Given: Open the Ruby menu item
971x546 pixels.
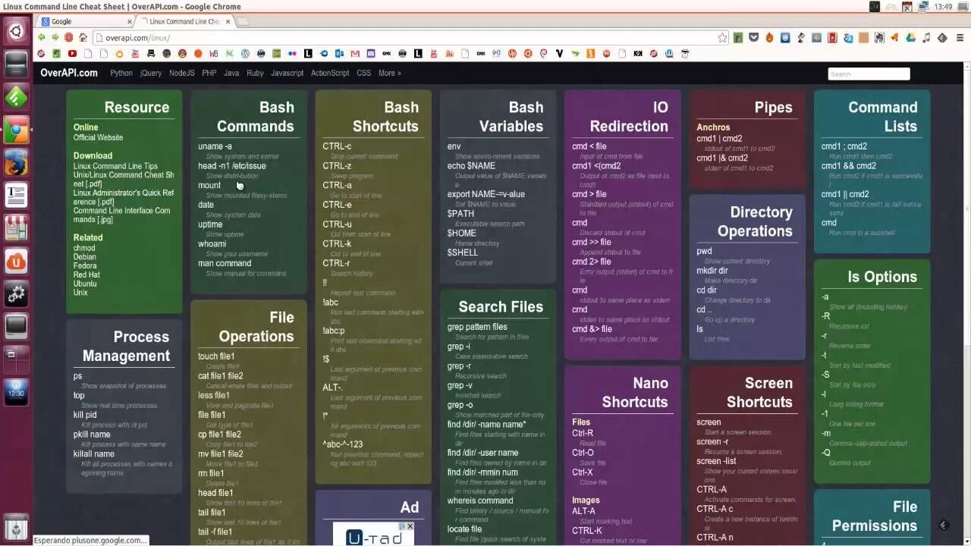Looking at the screenshot, I should tap(255, 73).
